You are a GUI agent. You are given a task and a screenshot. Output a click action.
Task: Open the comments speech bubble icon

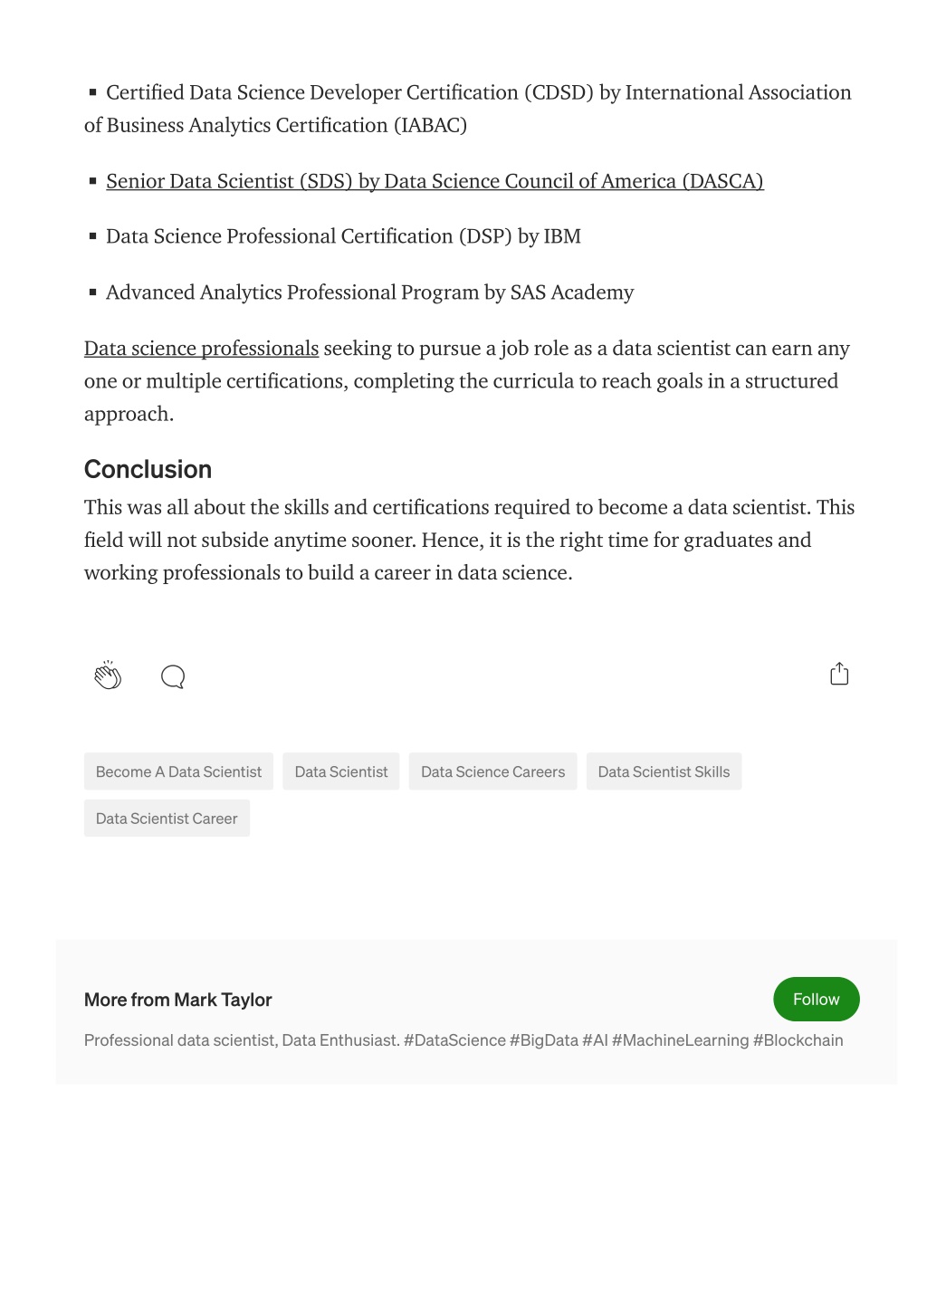tap(173, 676)
